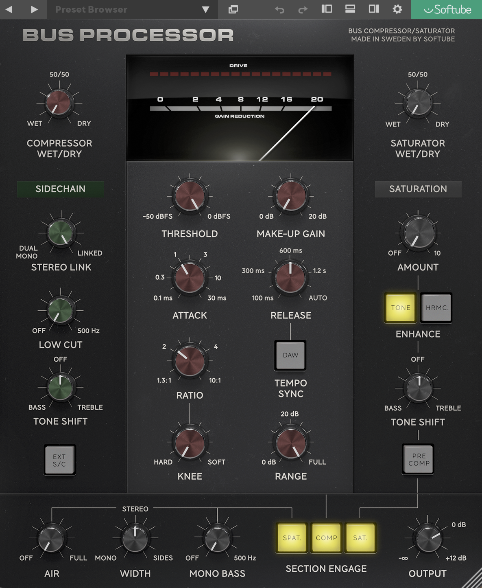Click the 'LINKED' stereo link label
The height and width of the screenshot is (588, 482).
(90, 253)
